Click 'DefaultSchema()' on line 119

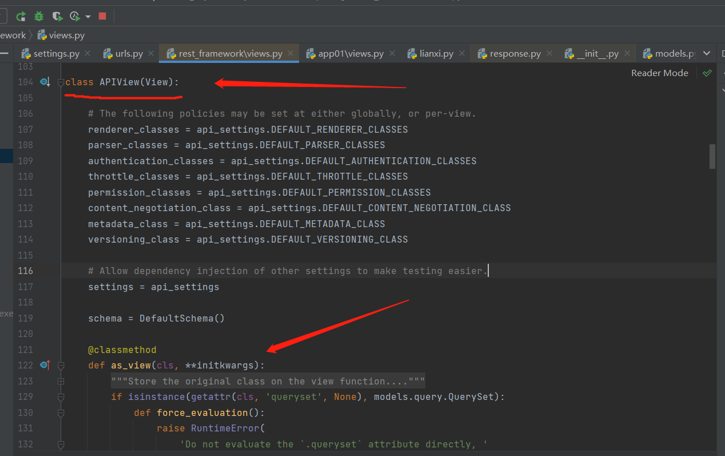[x=182, y=318]
